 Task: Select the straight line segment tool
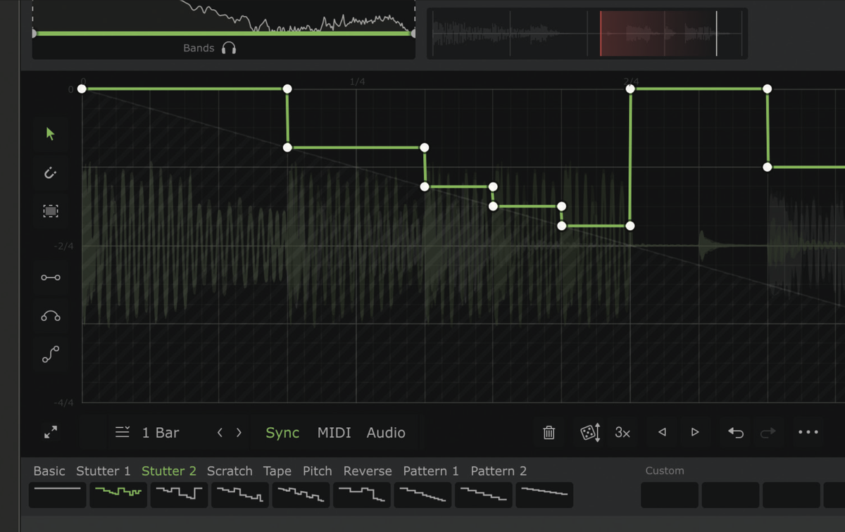point(51,277)
